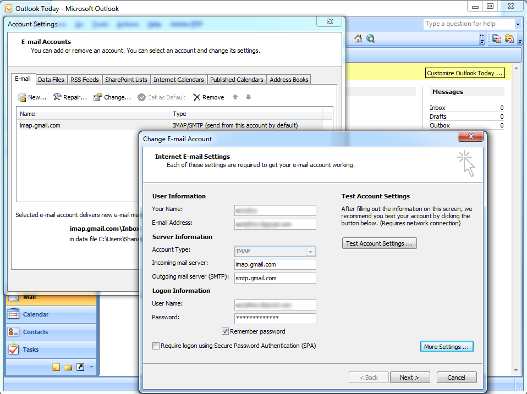Click the Set as Default checkmark icon
Screen dimensions: 527x394
[x=141, y=97]
